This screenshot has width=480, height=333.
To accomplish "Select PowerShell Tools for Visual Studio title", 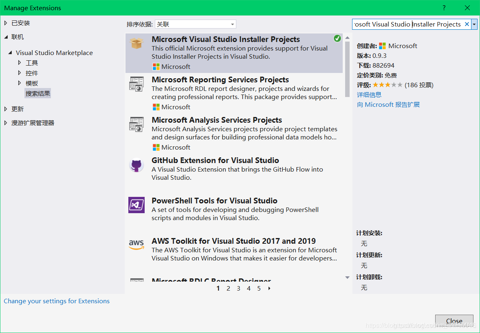I will click(x=214, y=201).
